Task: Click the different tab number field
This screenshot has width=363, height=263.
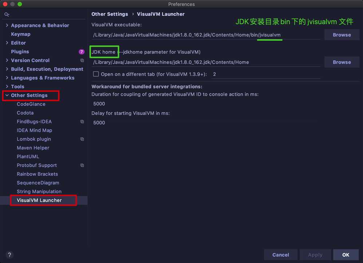Action: click(266, 74)
